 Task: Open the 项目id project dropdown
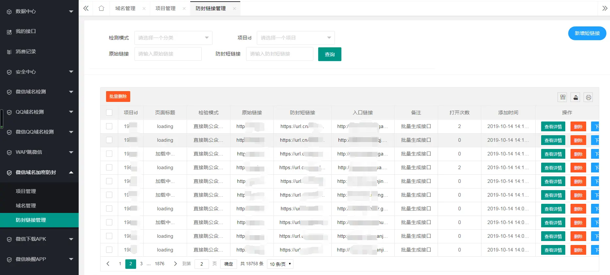click(x=296, y=38)
